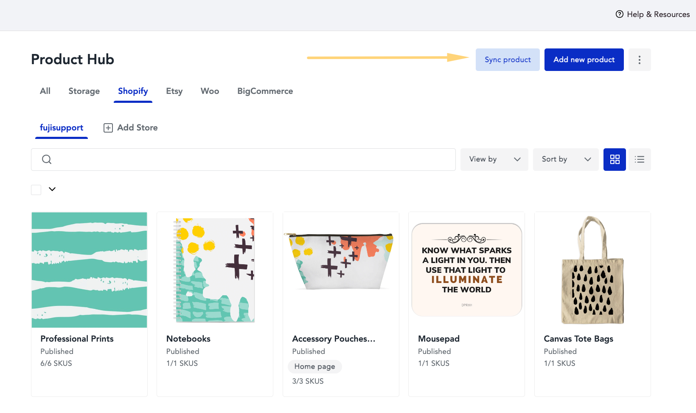Viewport: 696px width, 413px height.
Task: Select the Storage tab
Action: [84, 91]
